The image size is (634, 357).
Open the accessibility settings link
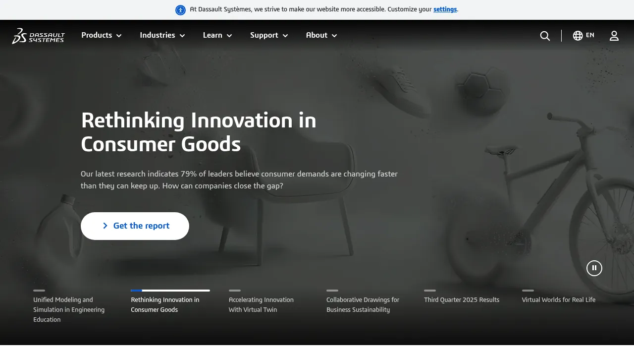click(445, 9)
